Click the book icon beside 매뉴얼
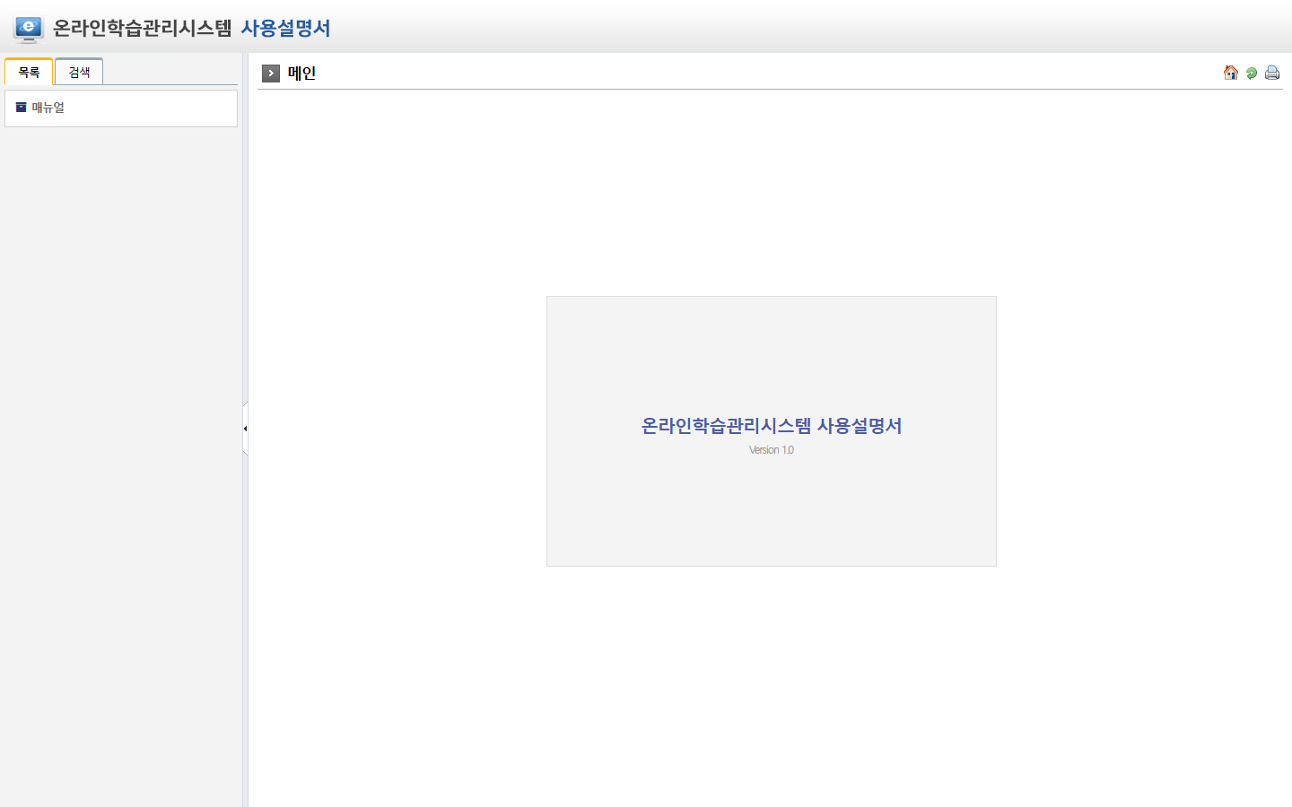 point(22,108)
